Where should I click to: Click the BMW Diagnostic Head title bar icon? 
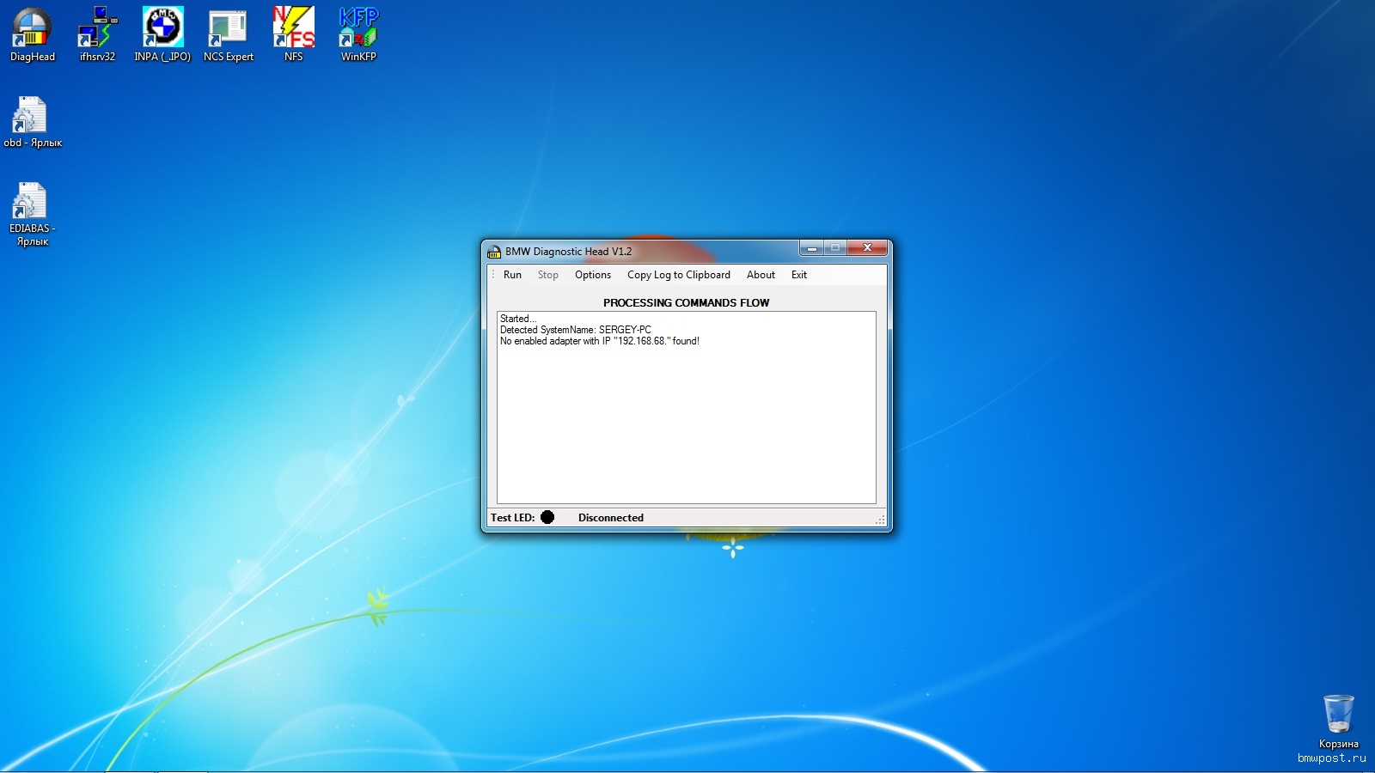pos(494,252)
